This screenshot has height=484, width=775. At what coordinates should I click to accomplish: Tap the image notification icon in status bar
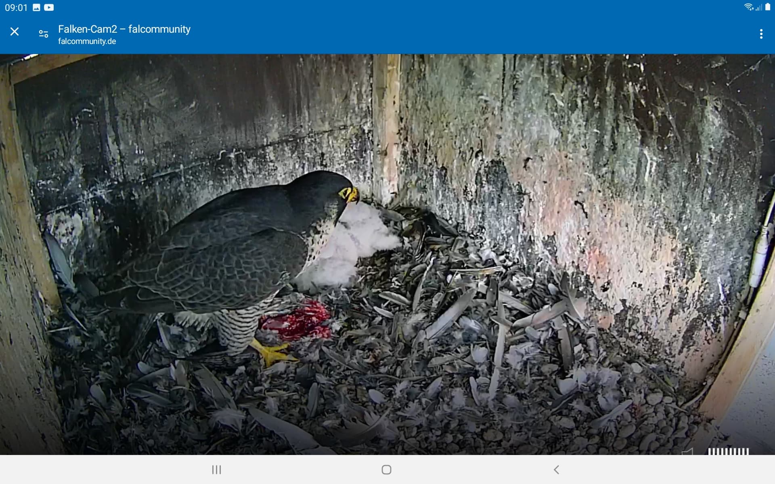coord(36,7)
